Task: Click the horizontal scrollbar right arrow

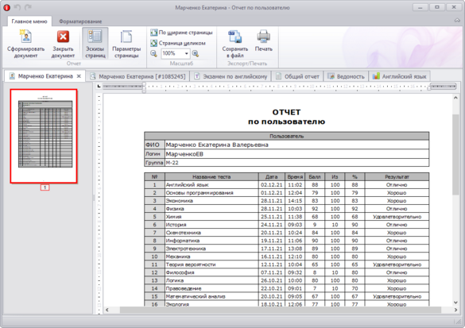Action: 455,310
